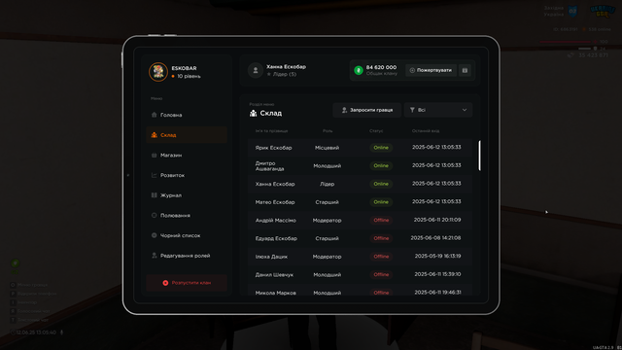Click the microphone icon beside the game timestamp
Viewport: 622px width, 350px height.
click(x=61, y=332)
